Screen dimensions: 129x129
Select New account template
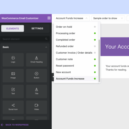[76, 72]
